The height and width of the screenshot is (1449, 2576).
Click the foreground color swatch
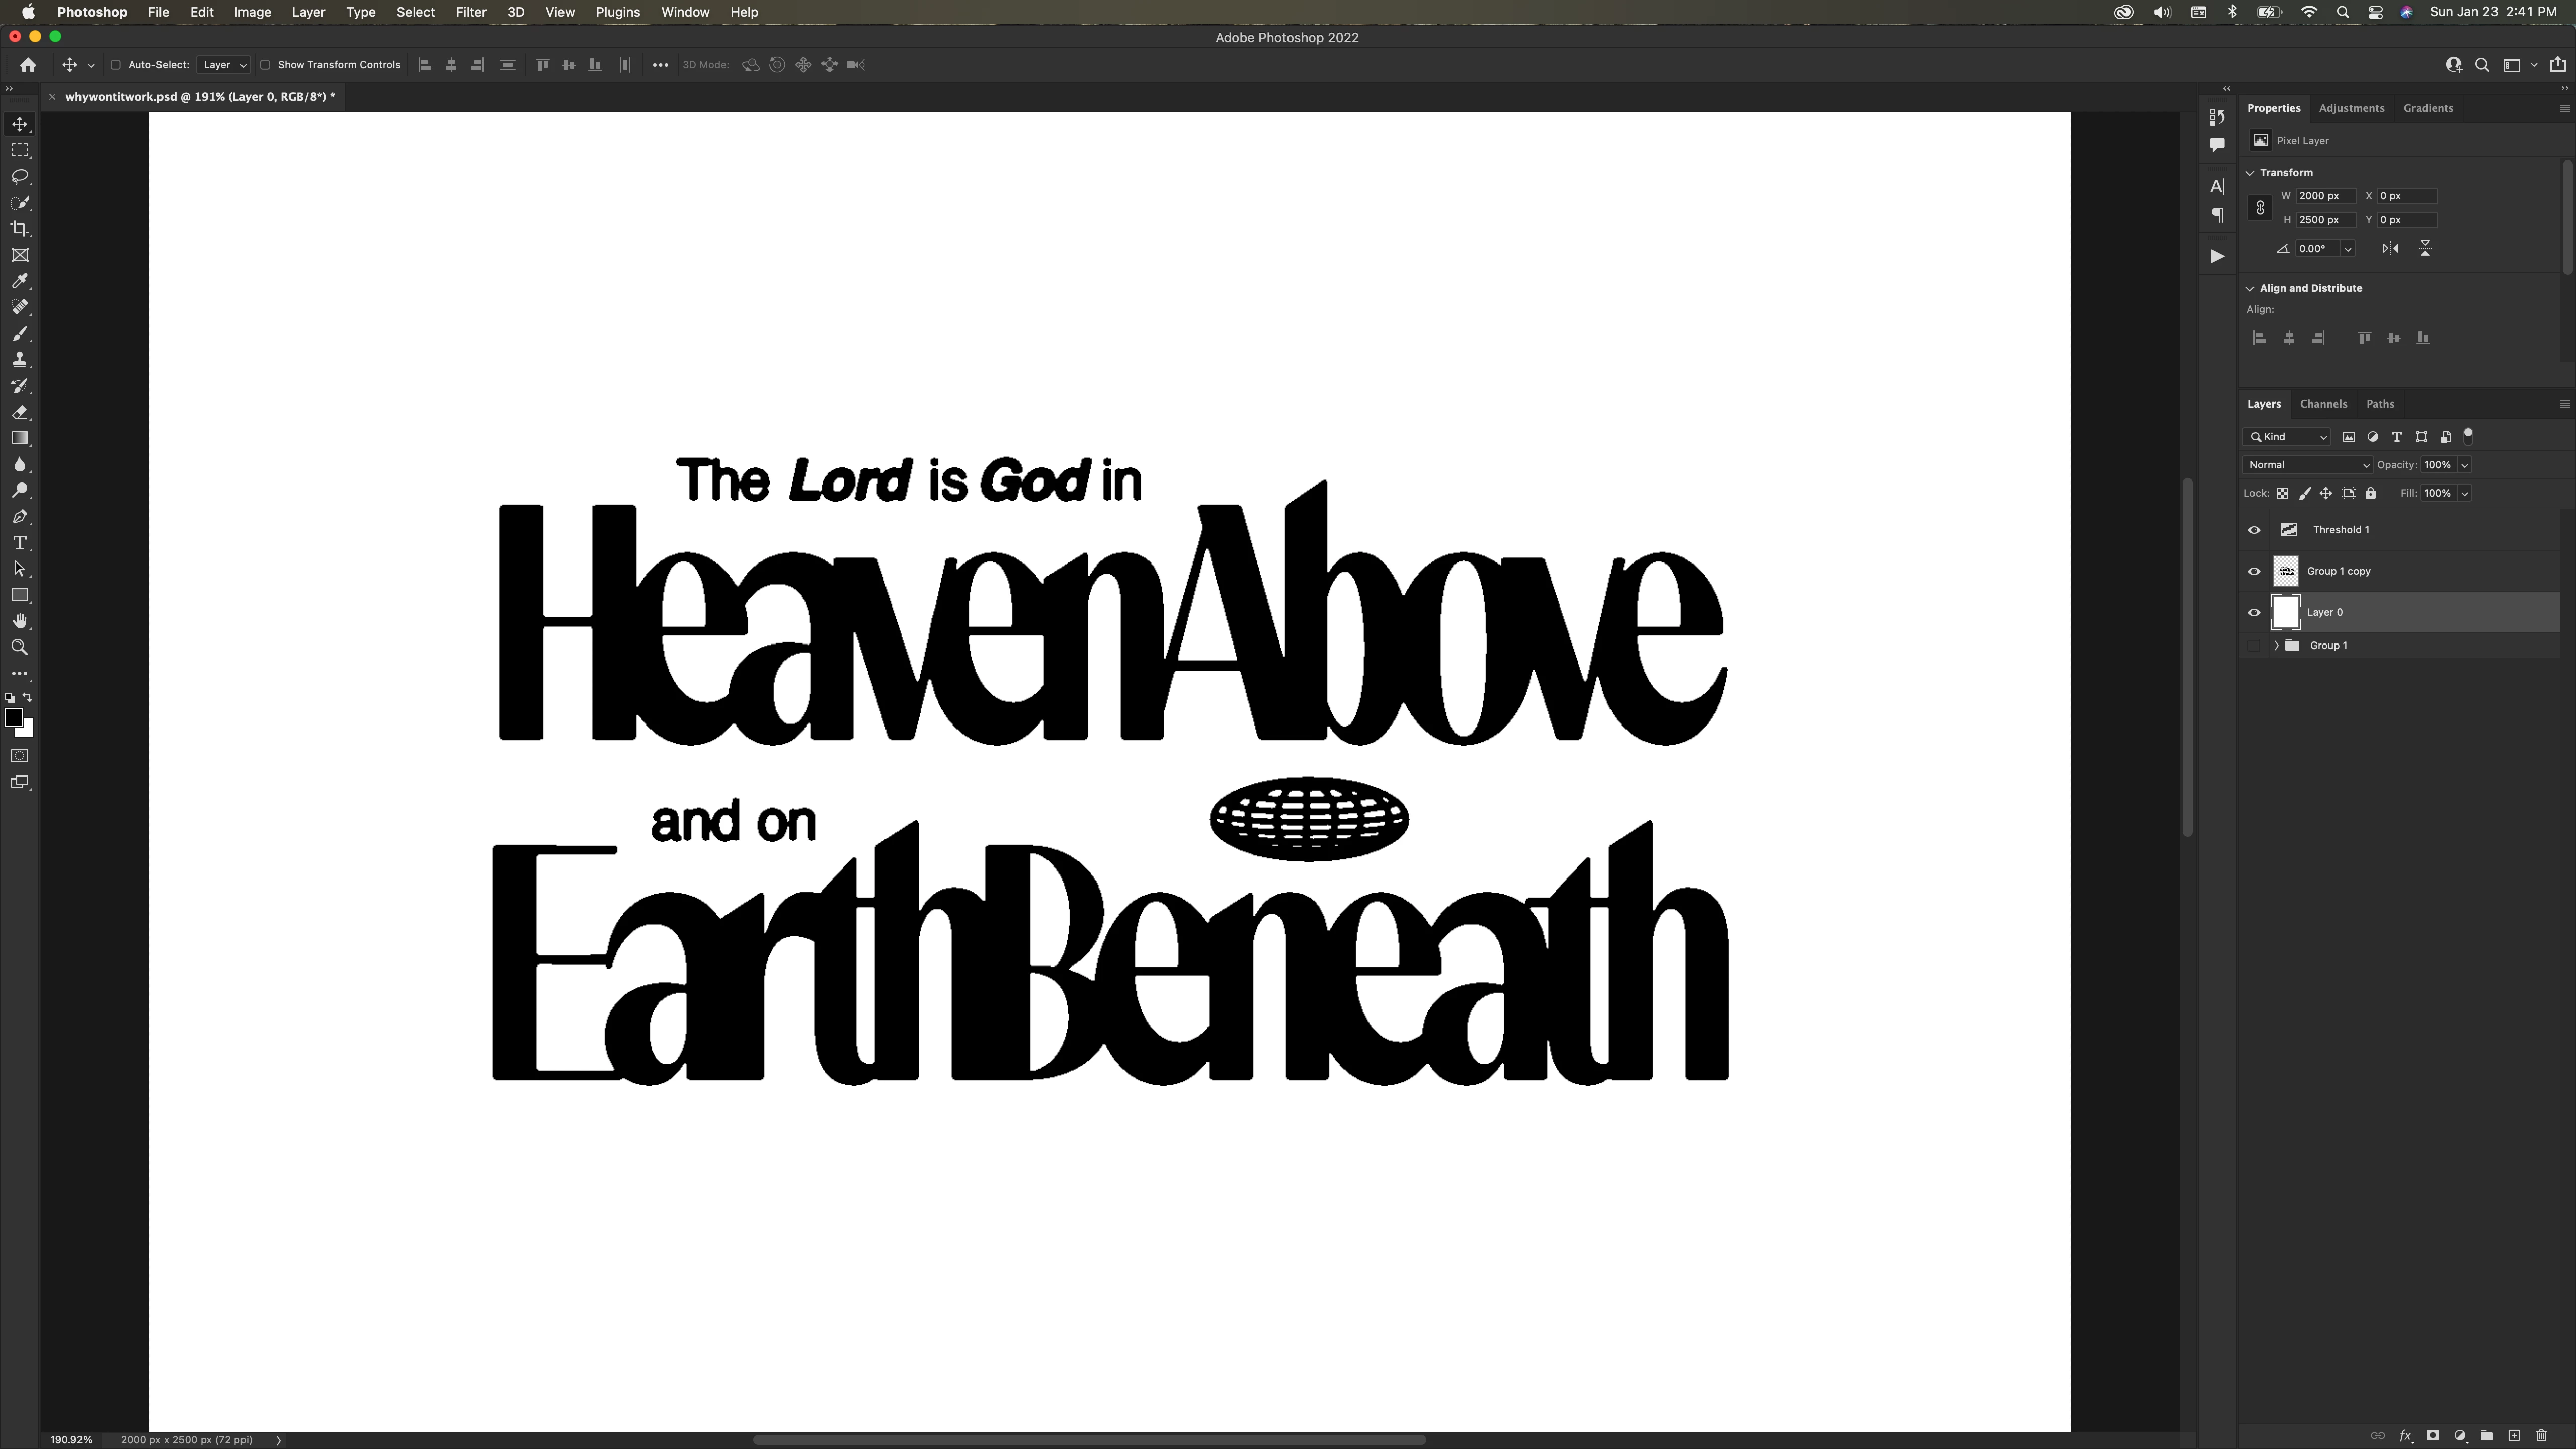point(13,717)
